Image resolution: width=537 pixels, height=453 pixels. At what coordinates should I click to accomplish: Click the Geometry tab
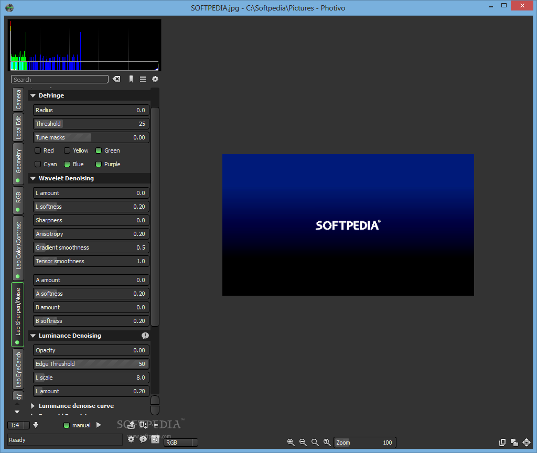pos(18,163)
